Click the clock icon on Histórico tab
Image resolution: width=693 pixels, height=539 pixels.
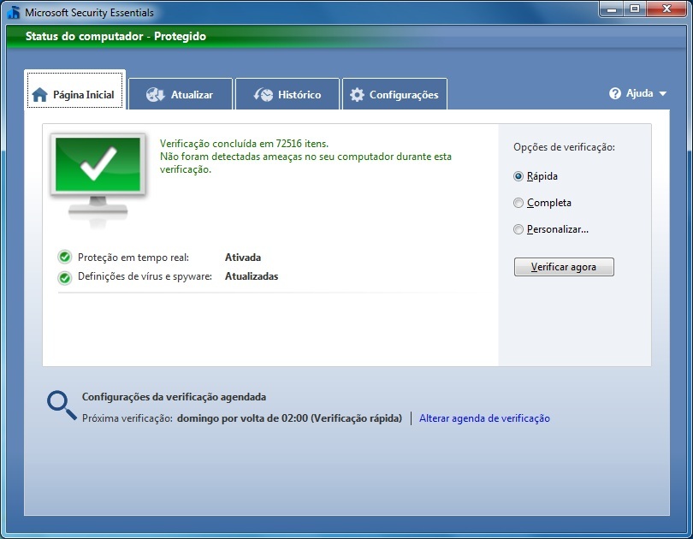coord(264,95)
